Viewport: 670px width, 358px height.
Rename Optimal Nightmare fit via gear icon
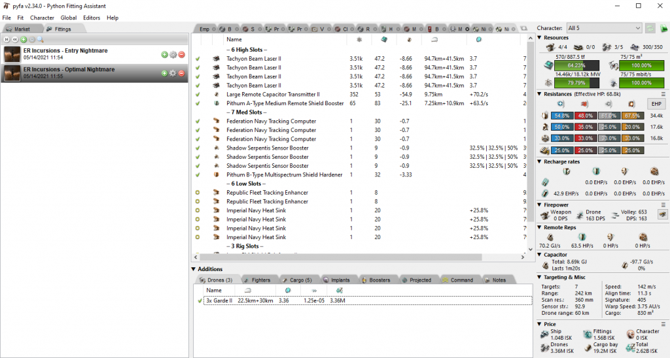[x=173, y=73]
